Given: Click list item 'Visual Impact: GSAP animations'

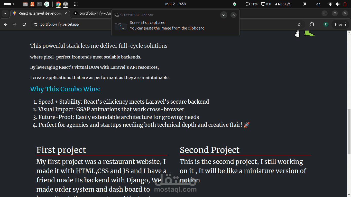Looking at the screenshot, I should (111, 109).
